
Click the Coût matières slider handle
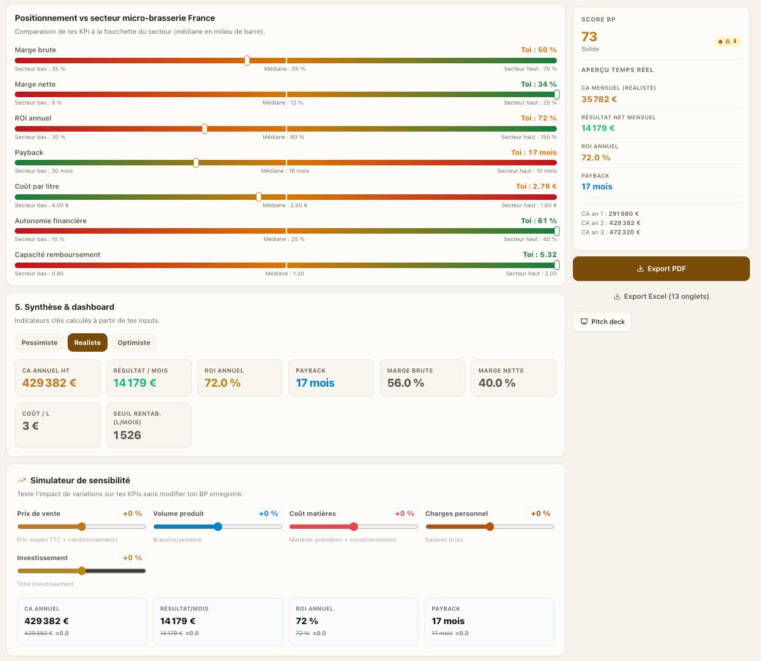coord(353,526)
